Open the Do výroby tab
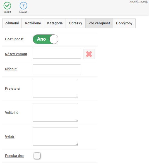 point(124,23)
